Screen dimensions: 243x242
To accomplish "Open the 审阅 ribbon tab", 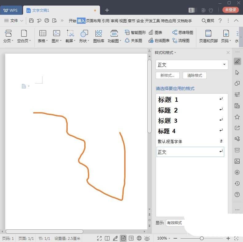I will [x=114, y=21].
